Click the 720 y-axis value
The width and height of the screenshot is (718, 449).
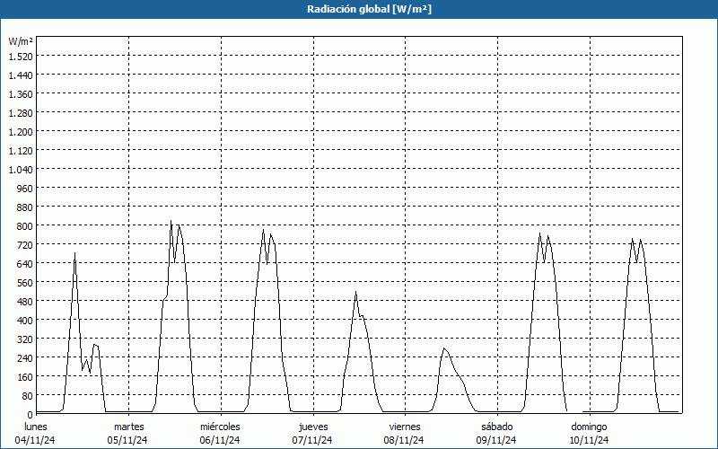point(25,244)
